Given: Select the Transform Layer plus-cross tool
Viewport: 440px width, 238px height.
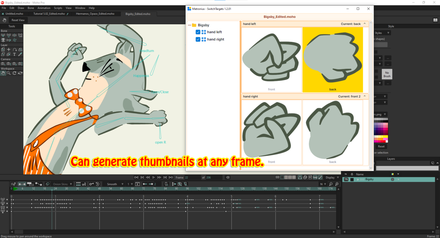Looking at the screenshot, I should [x=9, y=49].
